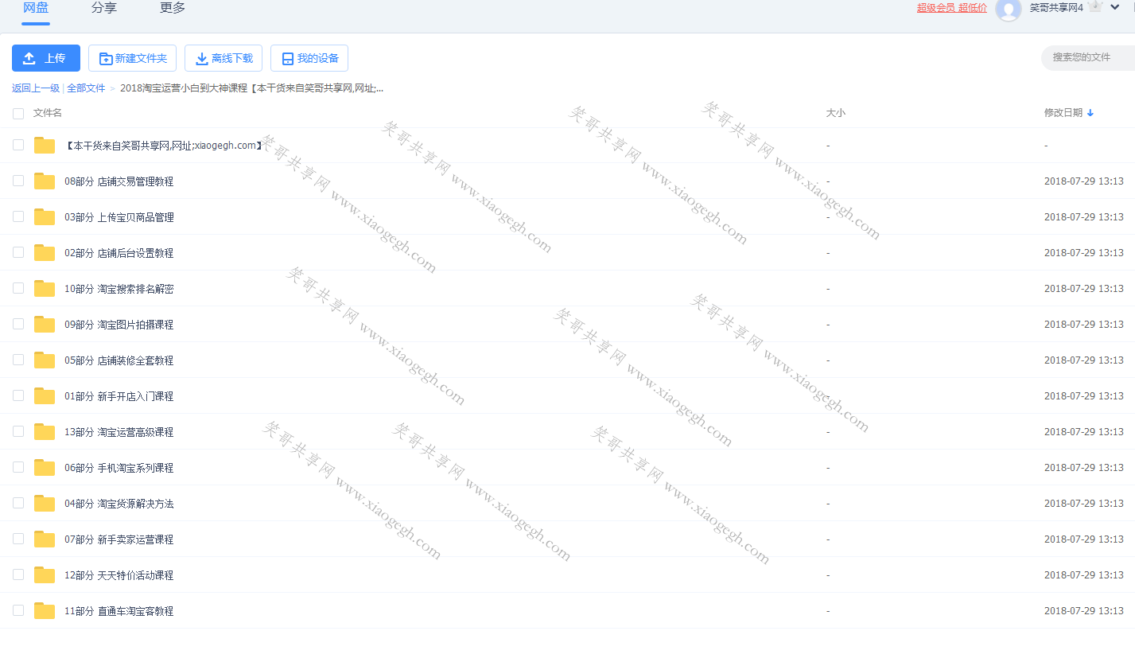Click folder icon of 01部分 新手开店入门课程
The height and width of the screenshot is (662, 1135).
[x=45, y=396]
